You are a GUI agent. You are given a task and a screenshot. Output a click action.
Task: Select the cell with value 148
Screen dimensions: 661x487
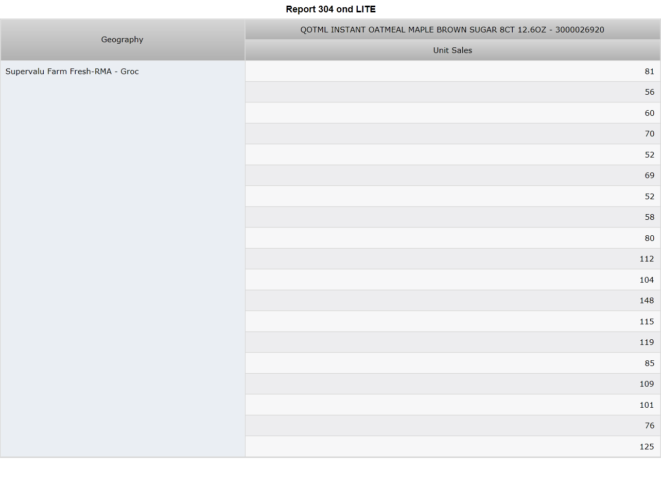tap(453, 301)
